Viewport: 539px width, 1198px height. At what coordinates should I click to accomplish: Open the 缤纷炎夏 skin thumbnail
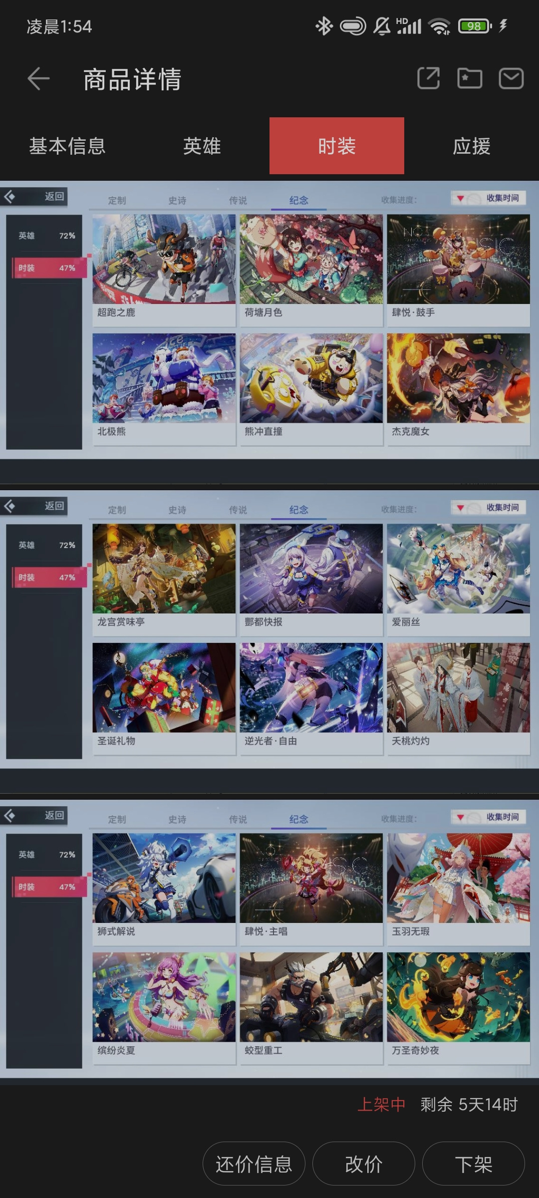point(164,997)
